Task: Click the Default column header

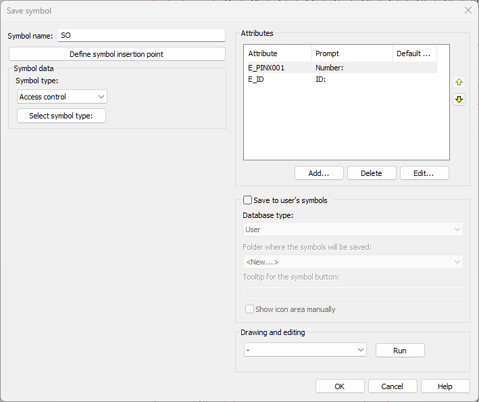Action: point(415,53)
